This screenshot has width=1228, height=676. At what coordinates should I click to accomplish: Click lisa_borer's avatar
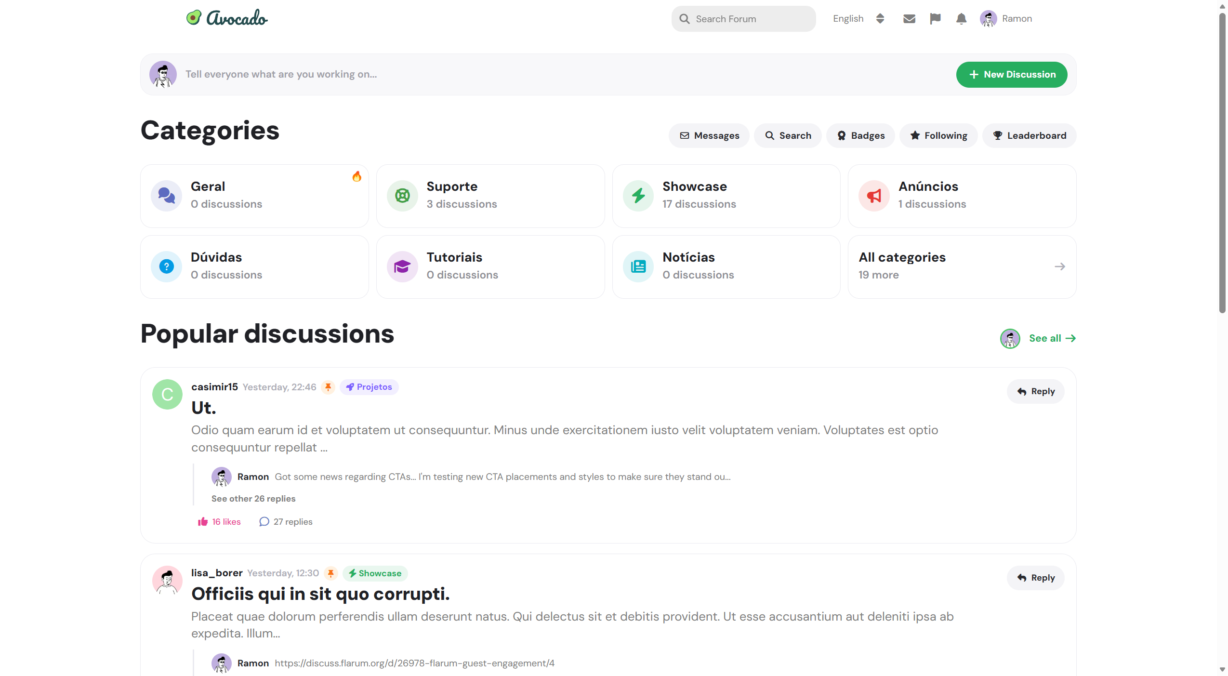[x=167, y=580]
